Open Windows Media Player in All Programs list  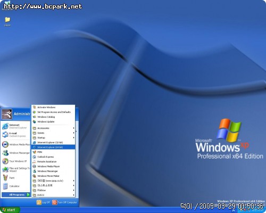pyautogui.click(x=53, y=167)
